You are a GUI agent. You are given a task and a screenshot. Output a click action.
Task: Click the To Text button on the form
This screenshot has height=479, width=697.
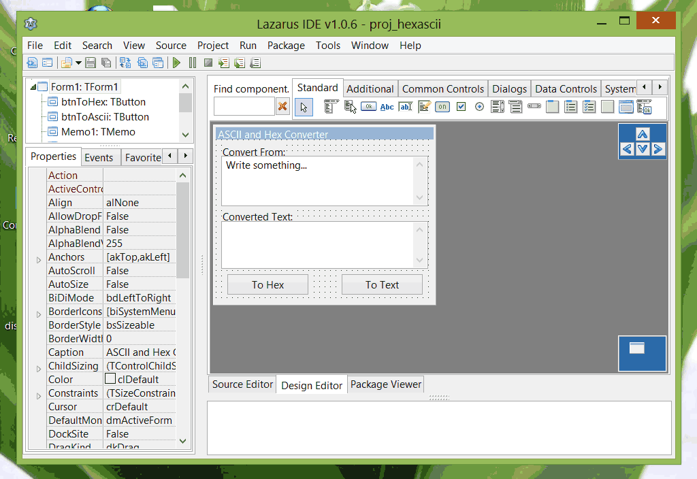(x=382, y=285)
